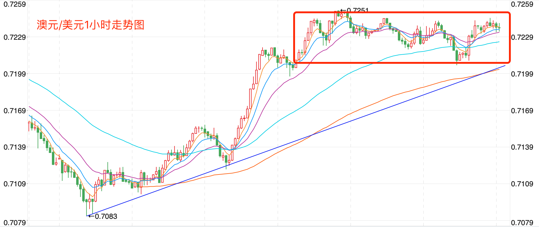The height and width of the screenshot is (227, 539).
Task: Click the 0.7169 label on right axis
Action: pos(522,111)
